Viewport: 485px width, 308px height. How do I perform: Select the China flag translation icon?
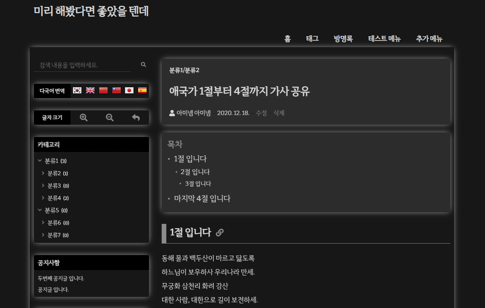click(x=103, y=90)
